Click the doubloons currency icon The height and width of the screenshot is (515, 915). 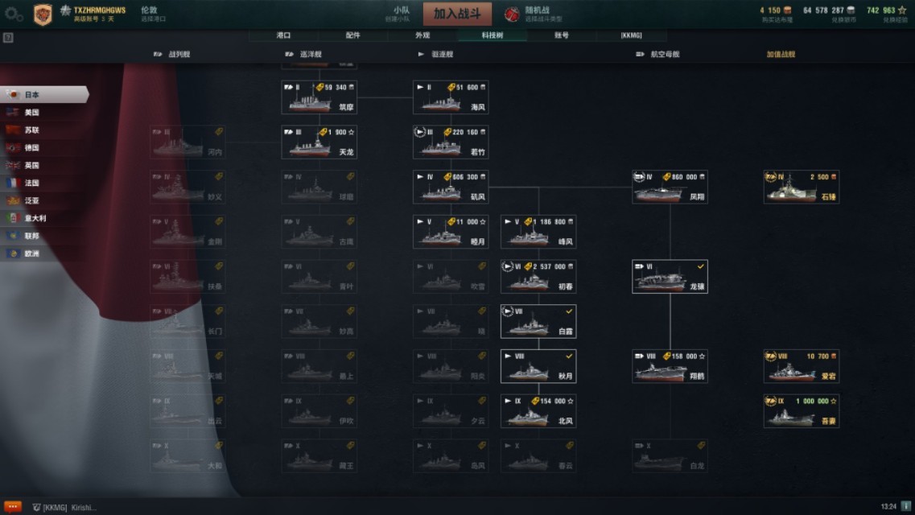point(787,10)
